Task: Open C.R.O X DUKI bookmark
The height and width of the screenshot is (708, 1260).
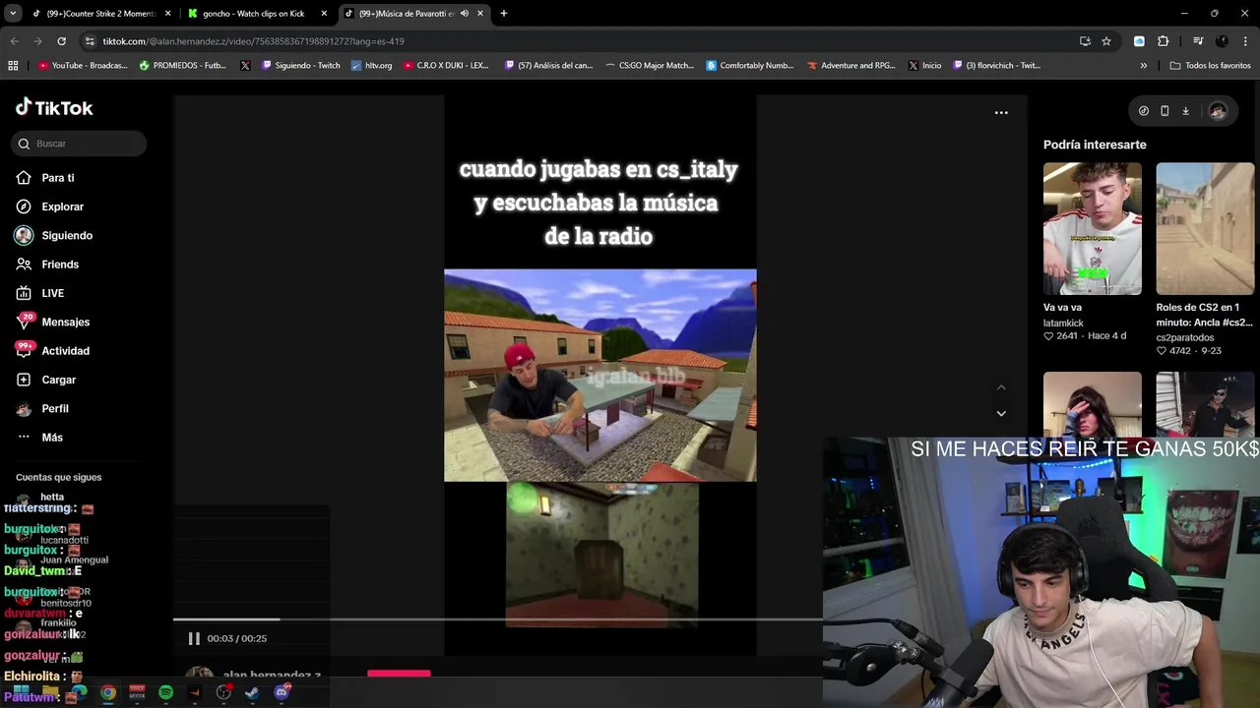Action: pyautogui.click(x=446, y=66)
